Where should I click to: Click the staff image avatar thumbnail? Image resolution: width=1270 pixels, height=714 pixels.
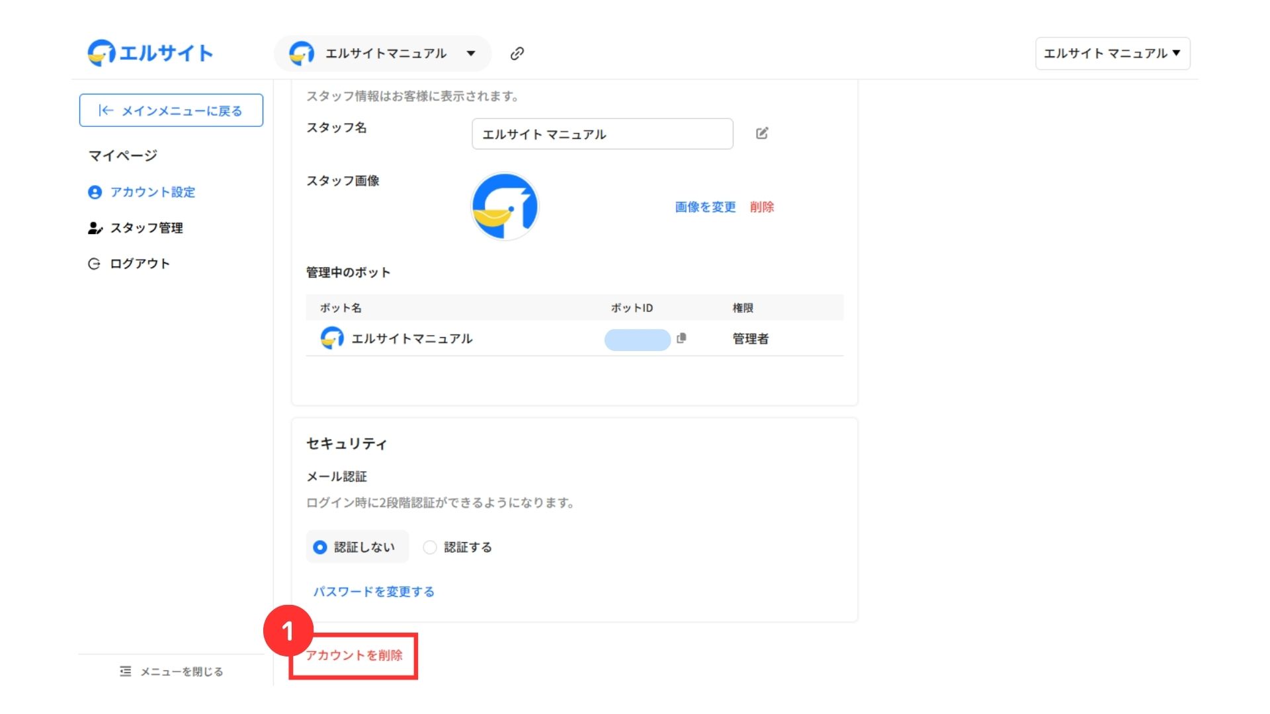coord(505,206)
